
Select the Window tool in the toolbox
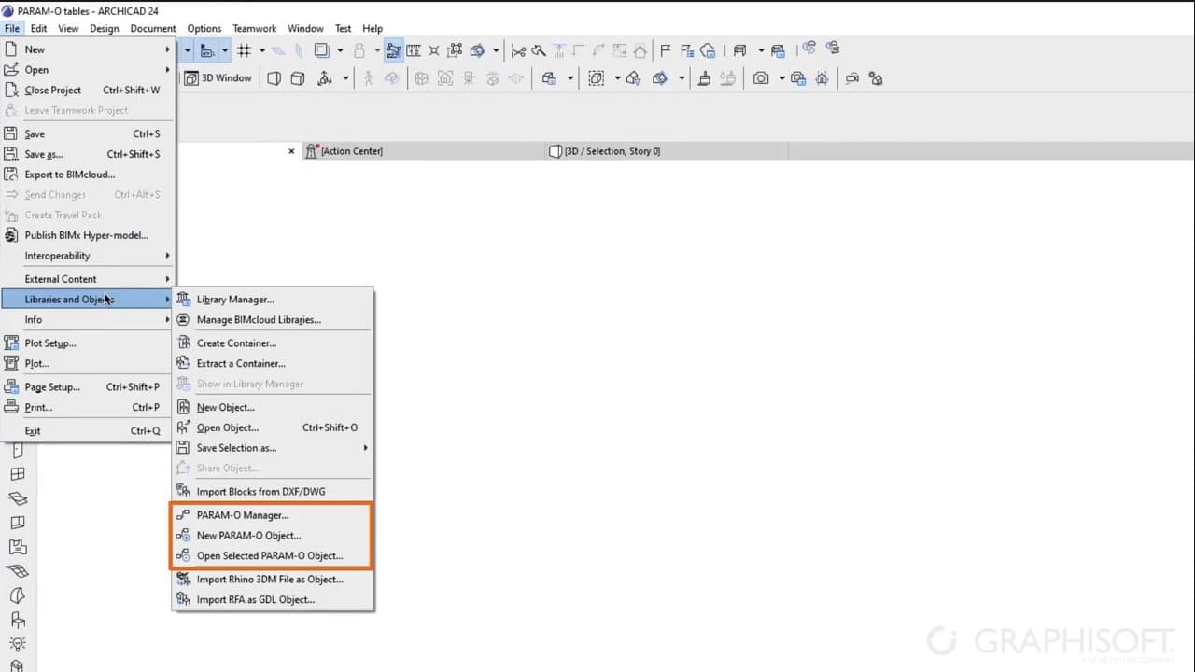click(x=17, y=475)
